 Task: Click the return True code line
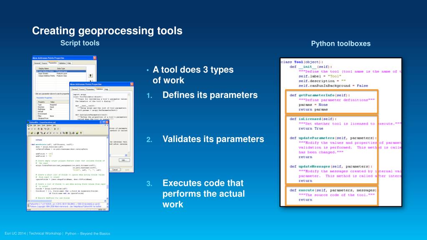pyautogui.click(x=311, y=128)
